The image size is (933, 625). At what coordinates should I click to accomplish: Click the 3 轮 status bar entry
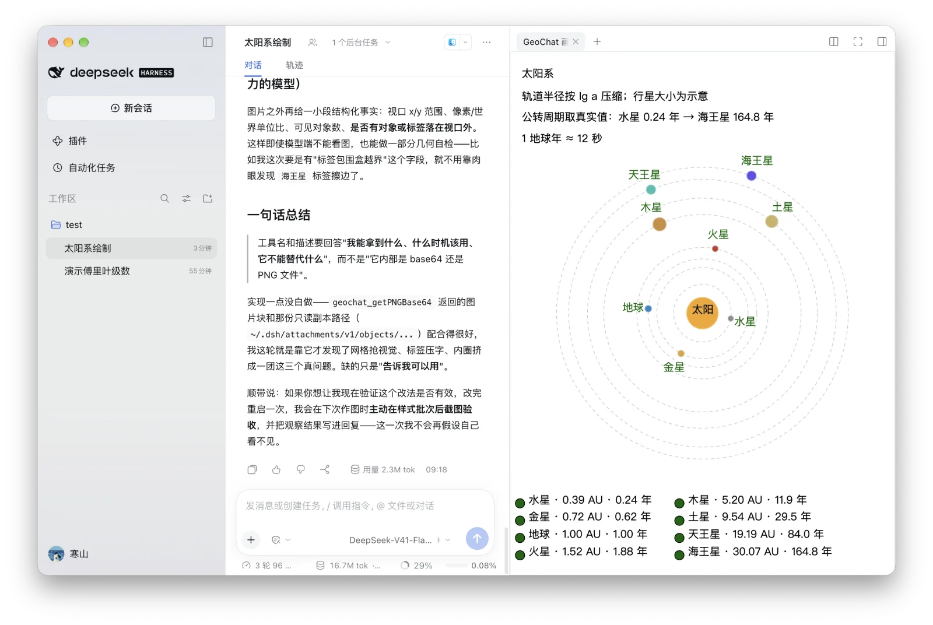pos(266,566)
